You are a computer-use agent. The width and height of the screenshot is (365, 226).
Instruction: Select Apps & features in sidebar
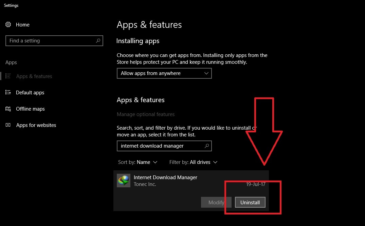[34, 76]
